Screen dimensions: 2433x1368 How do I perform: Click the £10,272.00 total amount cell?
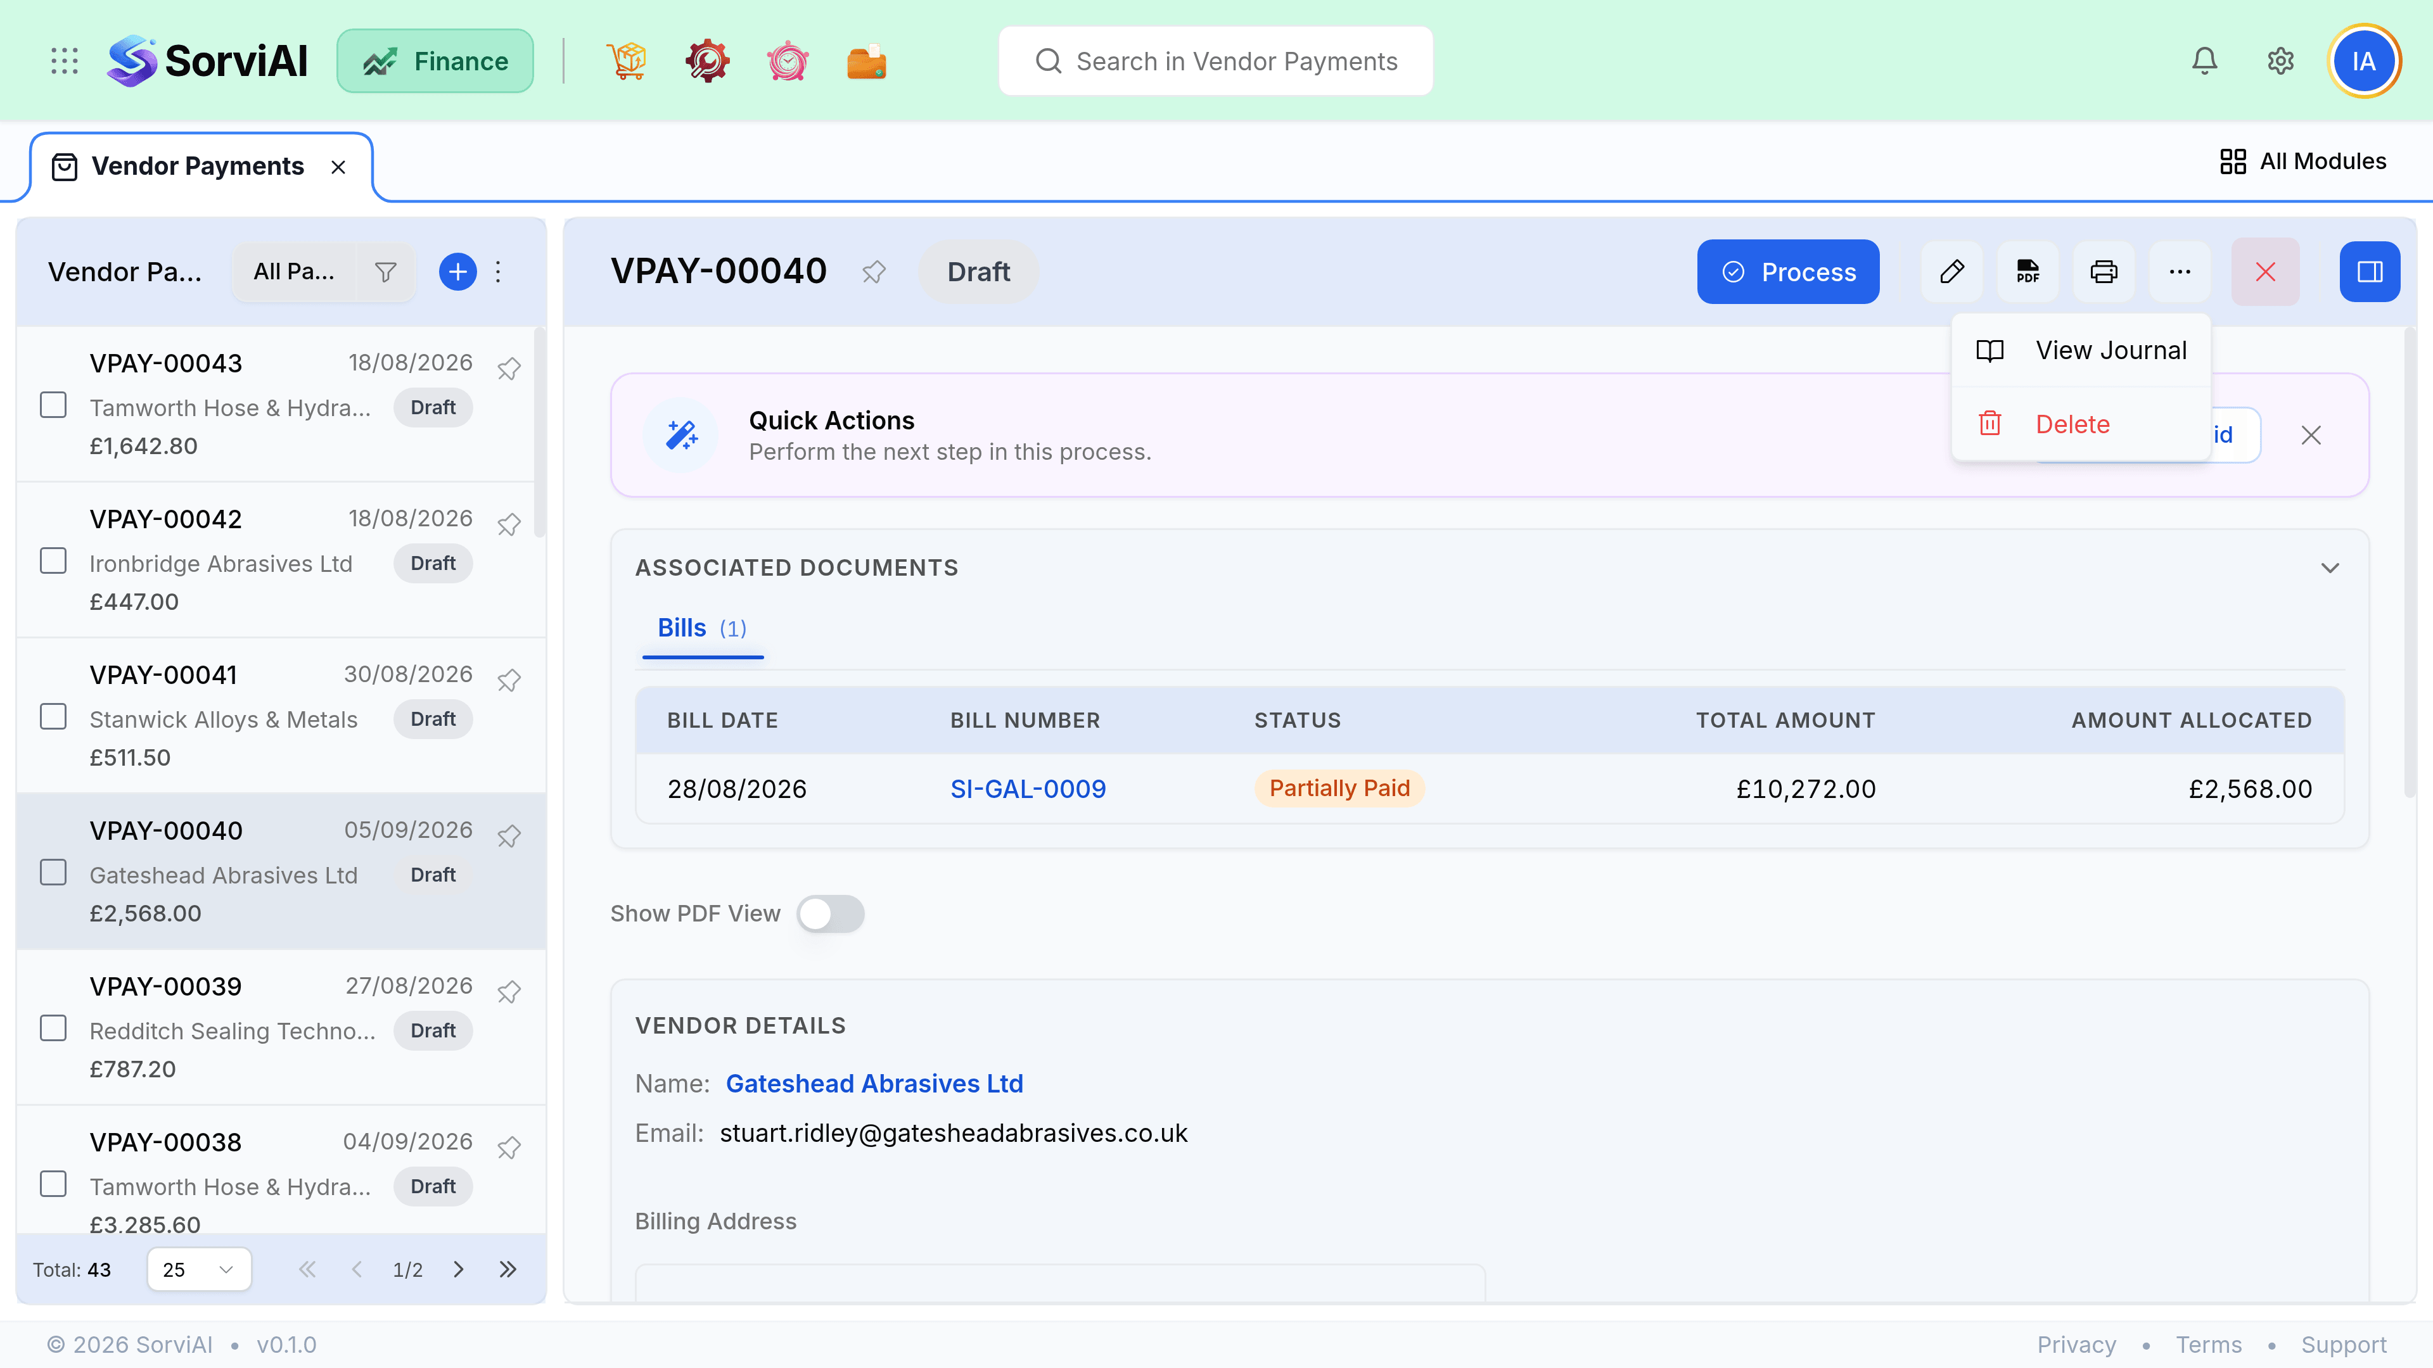point(1806,788)
